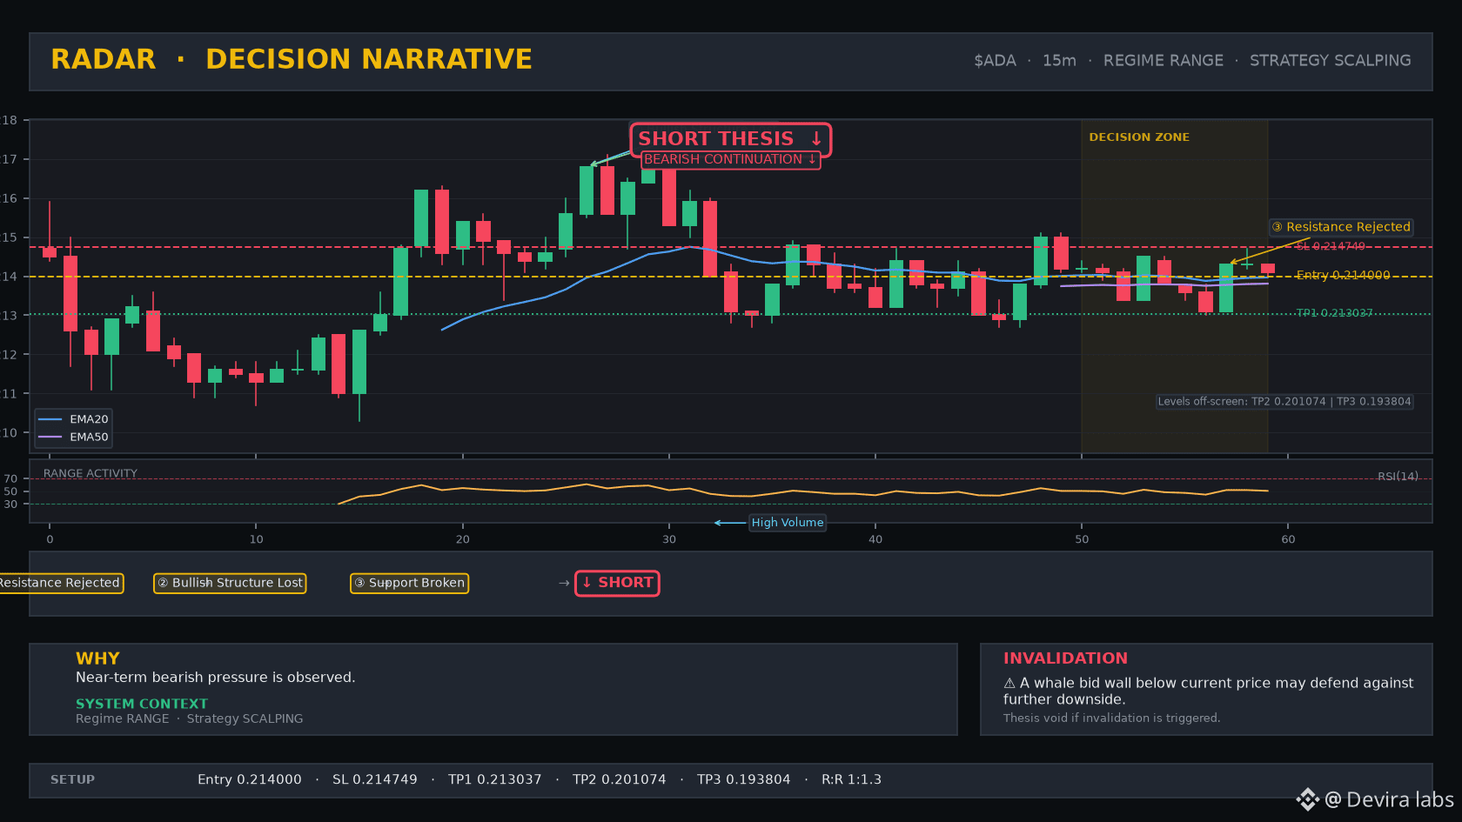Click the x-axis tick labeled 20

pyautogui.click(x=462, y=539)
